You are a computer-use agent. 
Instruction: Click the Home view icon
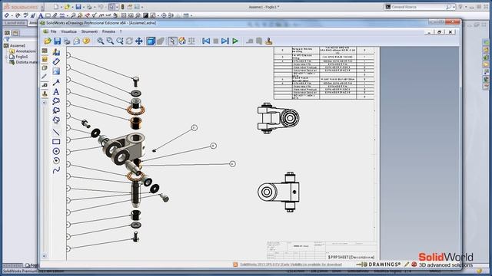(x=182, y=41)
